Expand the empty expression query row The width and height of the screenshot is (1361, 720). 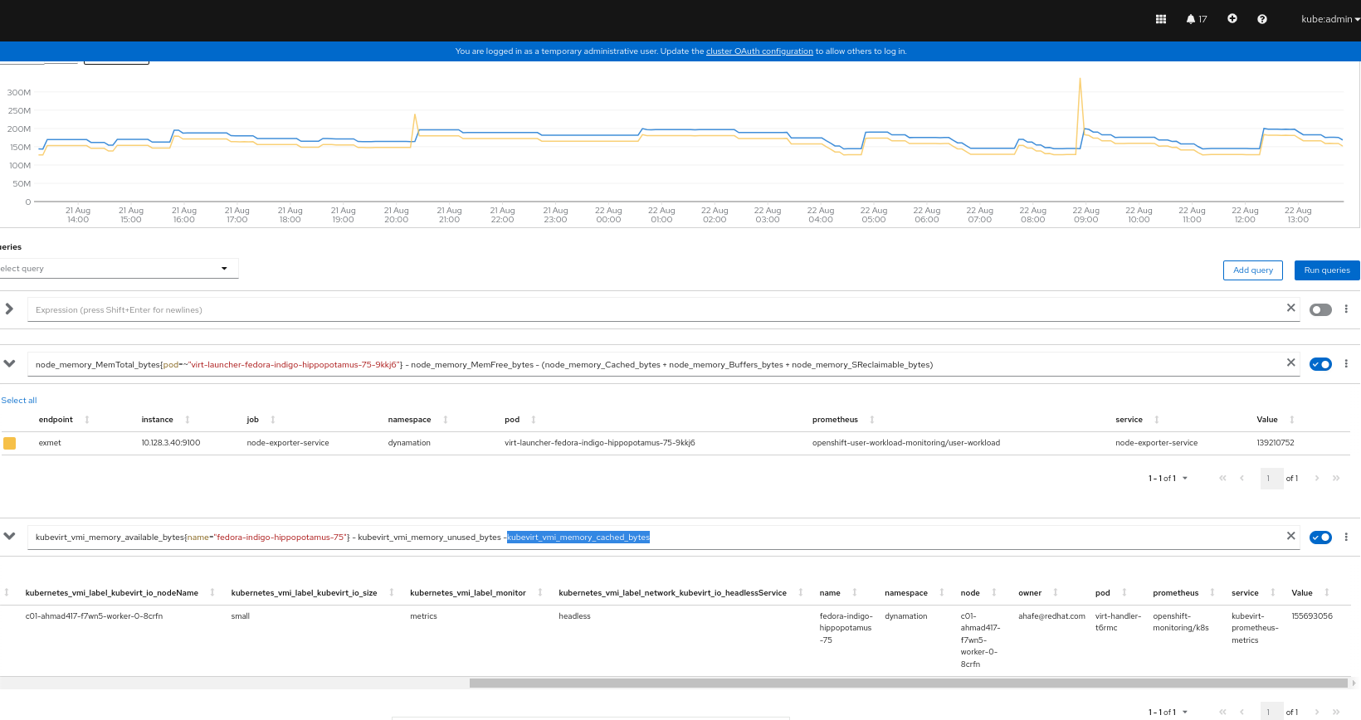(x=9, y=309)
